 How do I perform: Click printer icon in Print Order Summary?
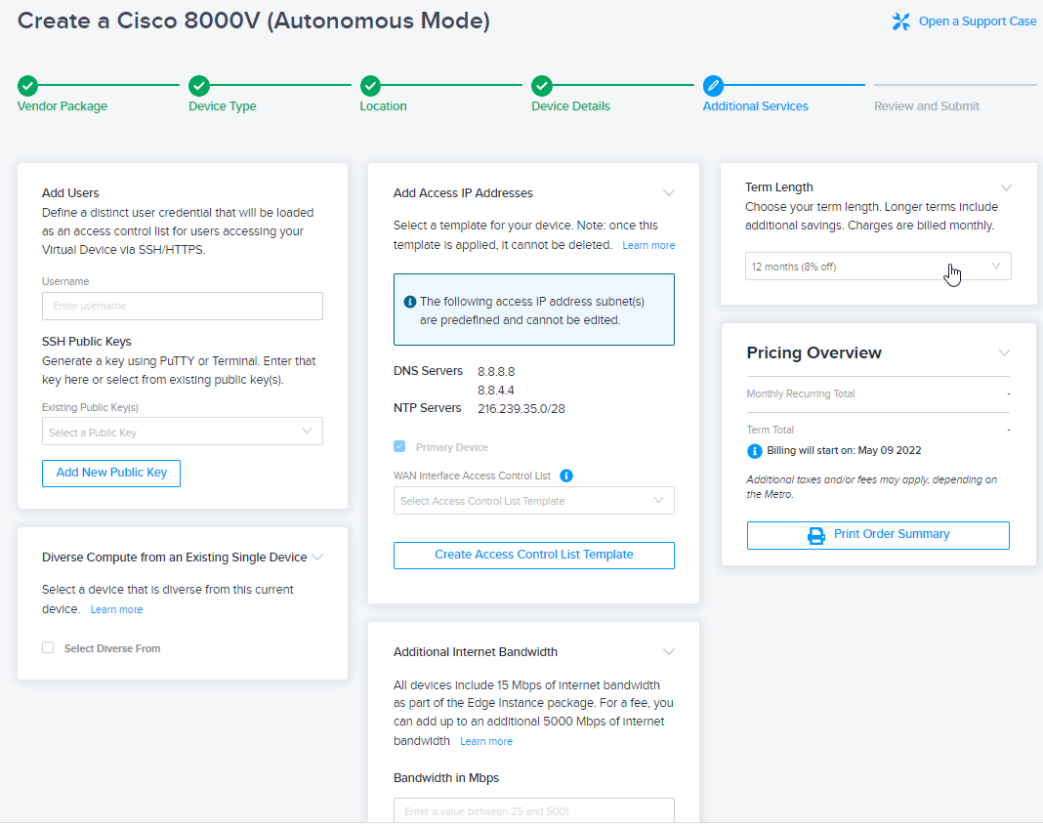[x=816, y=535]
